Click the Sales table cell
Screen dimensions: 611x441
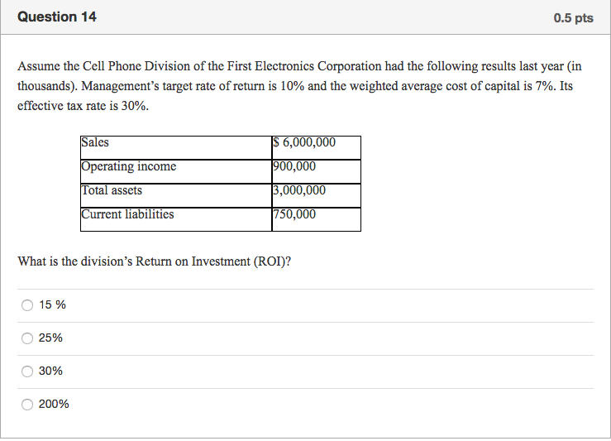tap(175, 143)
